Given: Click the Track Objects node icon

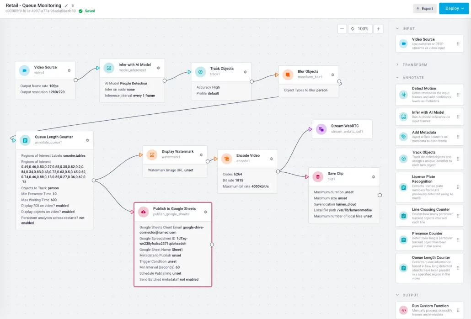Looking at the screenshot, I should pos(200,72).
